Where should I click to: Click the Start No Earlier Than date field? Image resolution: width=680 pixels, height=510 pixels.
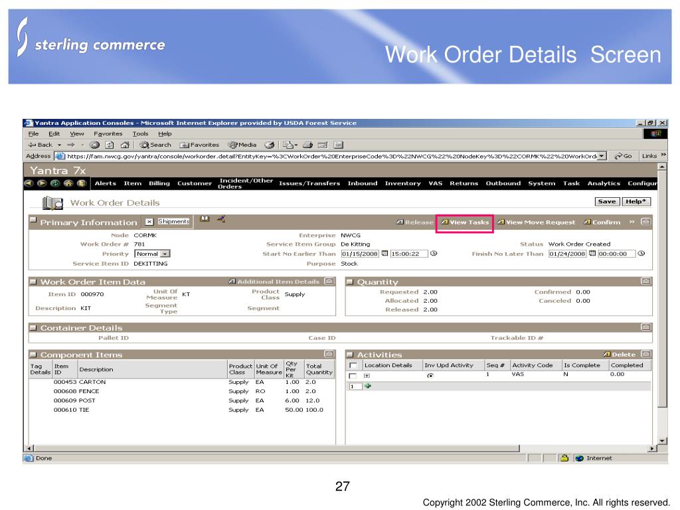pyautogui.click(x=360, y=254)
